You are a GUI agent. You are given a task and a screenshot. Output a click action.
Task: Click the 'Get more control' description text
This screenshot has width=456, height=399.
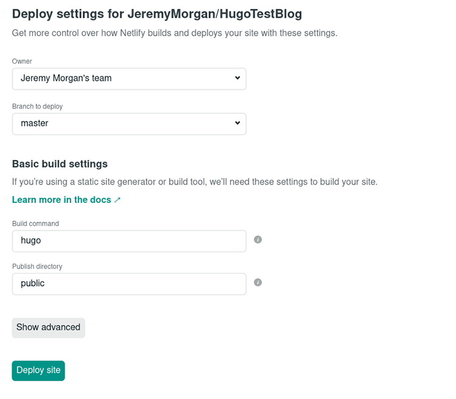tap(174, 33)
